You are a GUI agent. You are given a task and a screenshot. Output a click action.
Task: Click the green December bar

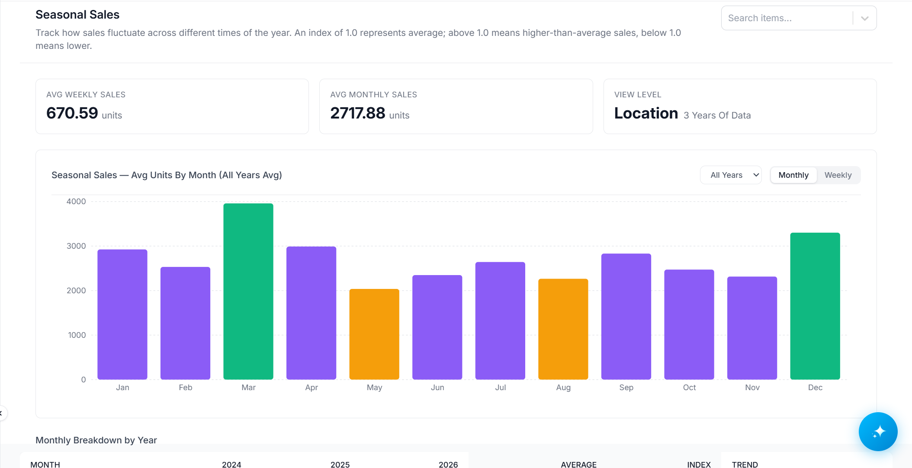pyautogui.click(x=815, y=306)
